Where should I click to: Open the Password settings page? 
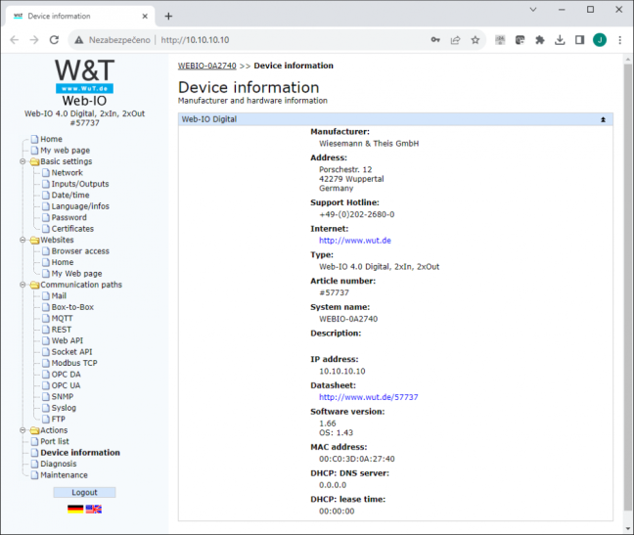click(x=68, y=217)
